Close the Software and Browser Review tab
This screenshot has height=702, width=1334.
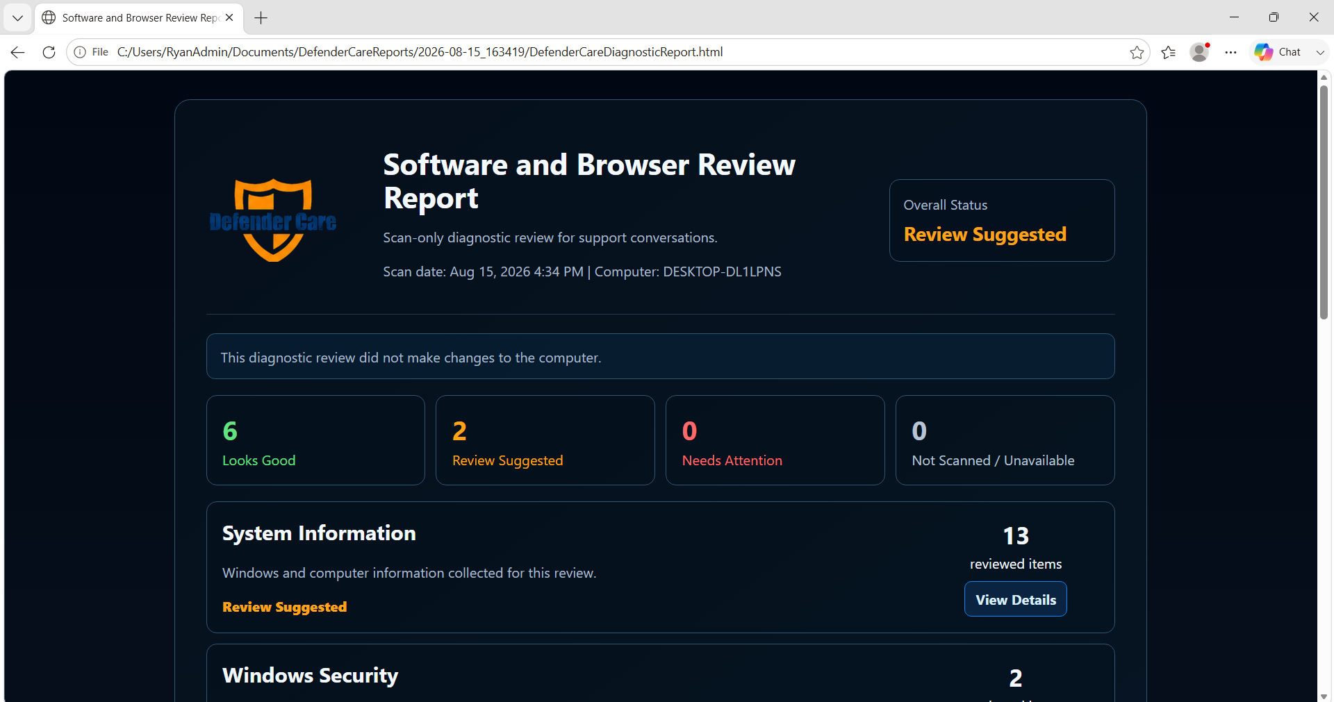coord(230,18)
